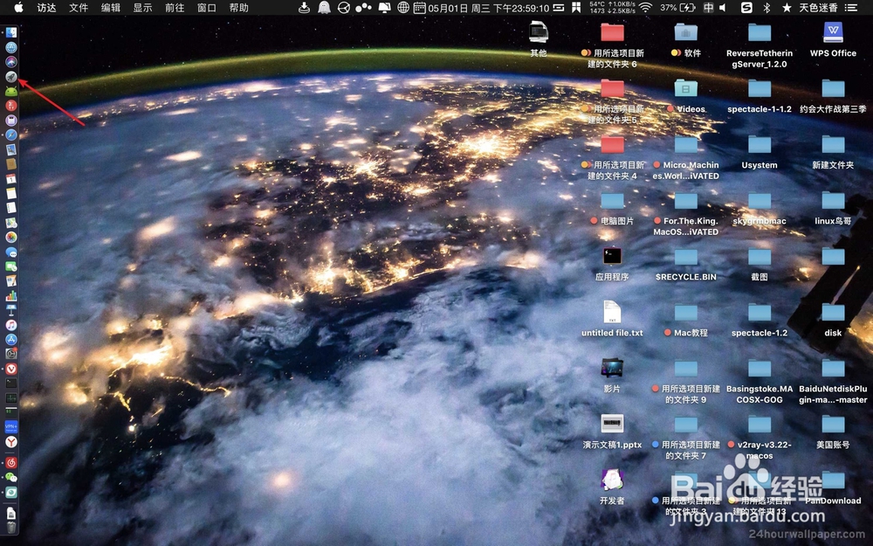This screenshot has width=873, height=546.
Task: Open the 文件 menu
Action: (79, 8)
